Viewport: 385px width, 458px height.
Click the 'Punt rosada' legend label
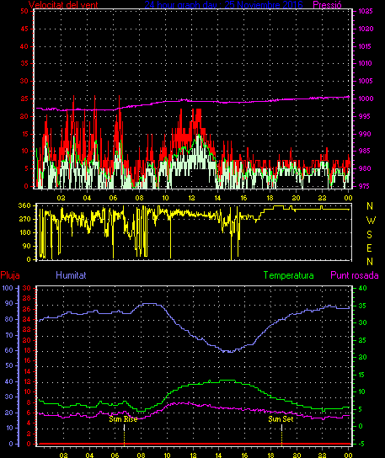355,275
